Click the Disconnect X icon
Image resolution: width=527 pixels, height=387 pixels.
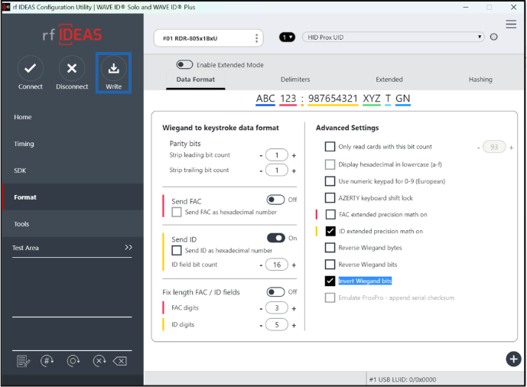coord(72,69)
